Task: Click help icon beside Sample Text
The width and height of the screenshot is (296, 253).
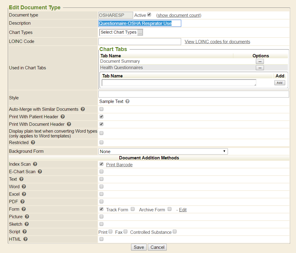Action: [127, 101]
